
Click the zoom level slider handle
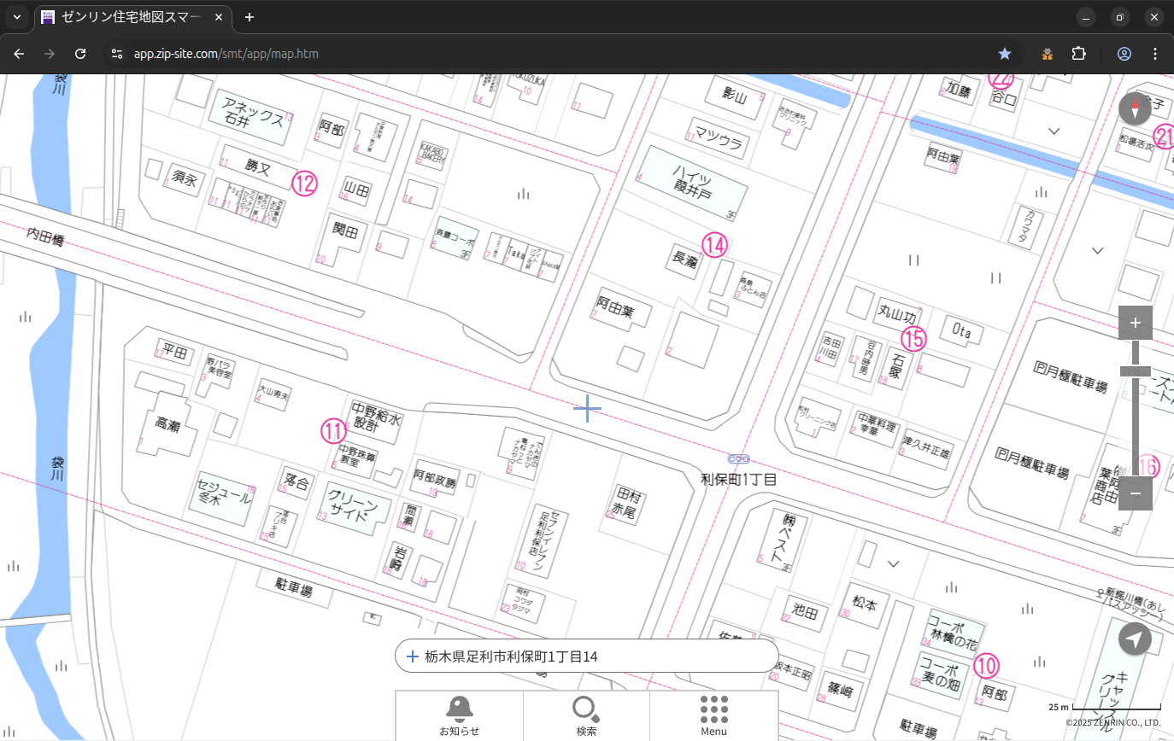click(1135, 371)
